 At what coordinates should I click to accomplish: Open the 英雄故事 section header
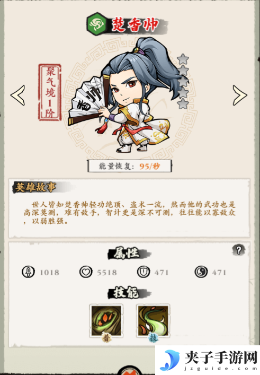(x=36, y=187)
